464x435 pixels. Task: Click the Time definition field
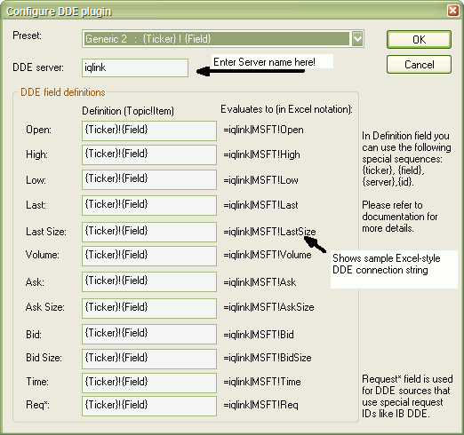(x=149, y=383)
